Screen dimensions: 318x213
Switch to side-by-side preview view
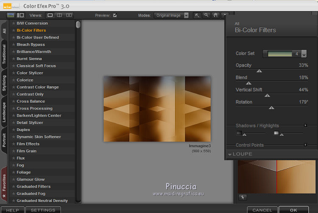(x=69, y=15)
